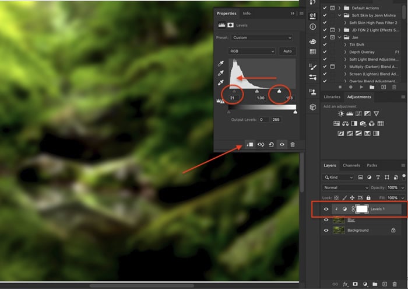Open the Normal blend mode dropdown

pyautogui.click(x=346, y=187)
